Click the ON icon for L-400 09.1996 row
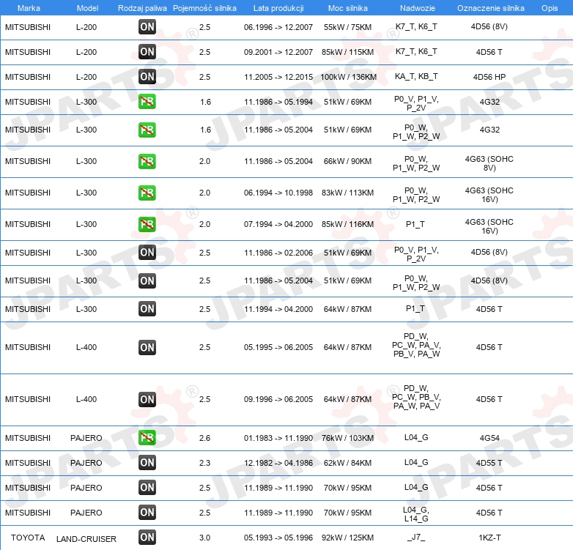The height and width of the screenshot is (550, 573). [147, 400]
